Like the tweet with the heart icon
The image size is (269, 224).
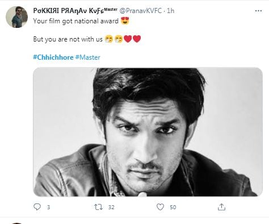click(160, 207)
